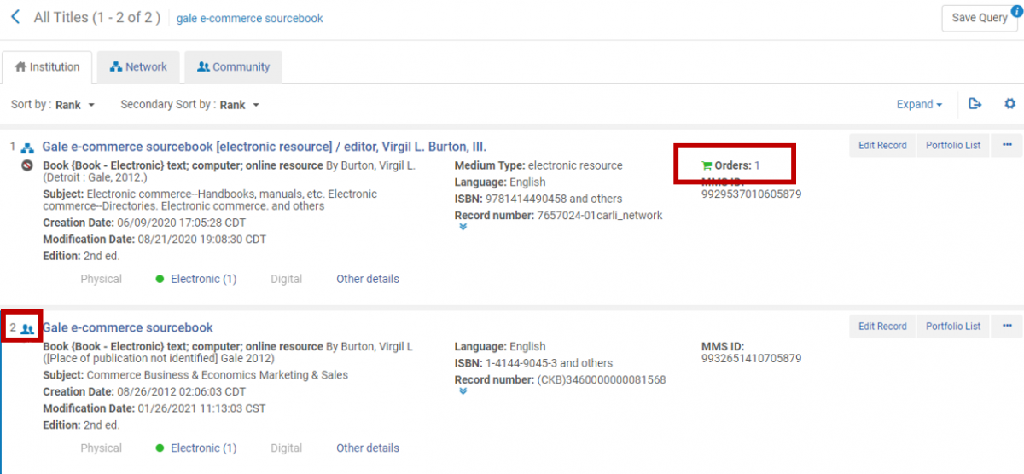
Task: Click Edit Record for first title
Action: pos(881,145)
